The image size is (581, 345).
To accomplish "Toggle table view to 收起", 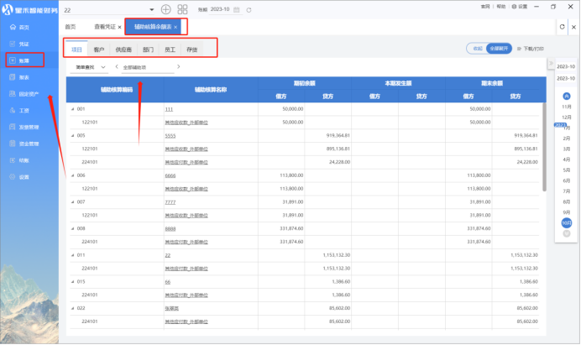I will tap(478, 49).
